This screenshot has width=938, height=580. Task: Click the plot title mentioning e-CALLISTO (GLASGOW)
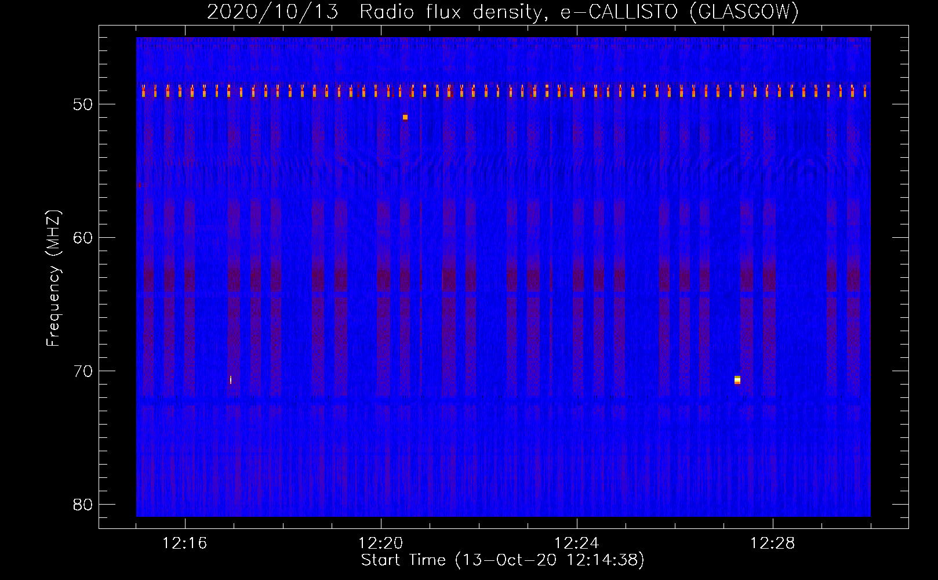503,12
